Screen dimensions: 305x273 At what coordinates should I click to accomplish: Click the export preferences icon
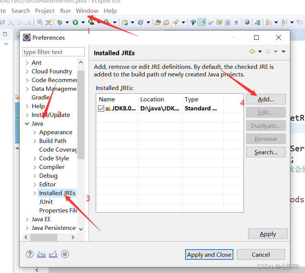pos(53,254)
